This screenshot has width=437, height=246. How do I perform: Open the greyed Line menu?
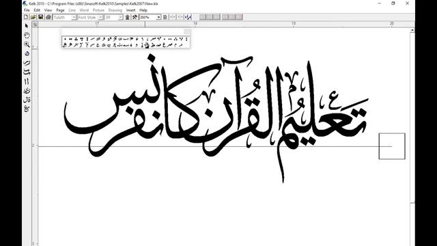[x=72, y=10]
